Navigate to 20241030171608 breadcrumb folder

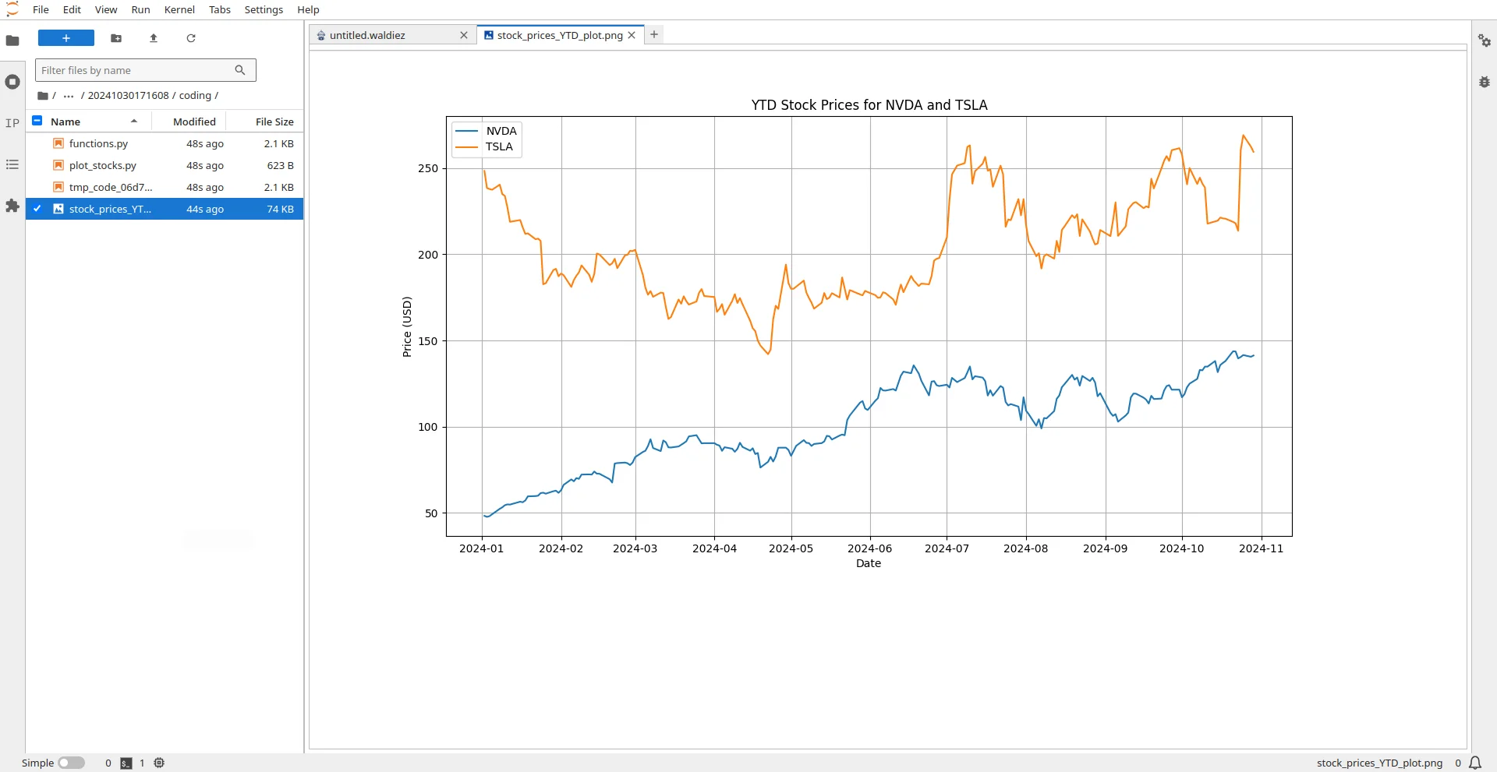click(x=128, y=96)
